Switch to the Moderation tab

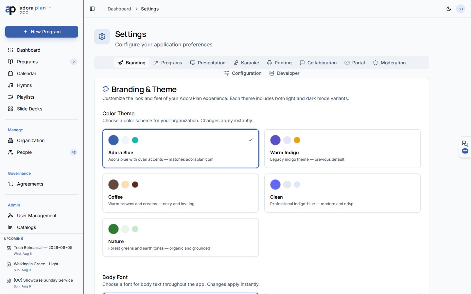click(390, 63)
